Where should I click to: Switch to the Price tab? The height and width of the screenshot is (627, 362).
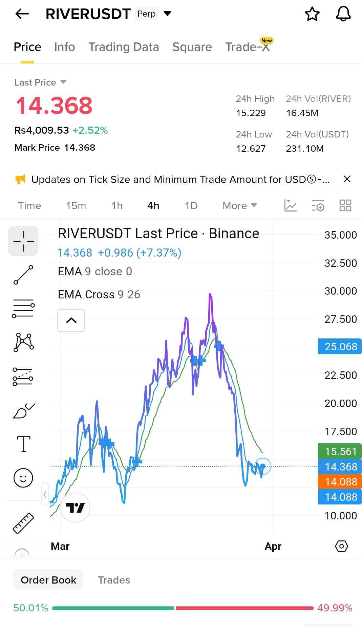click(27, 47)
